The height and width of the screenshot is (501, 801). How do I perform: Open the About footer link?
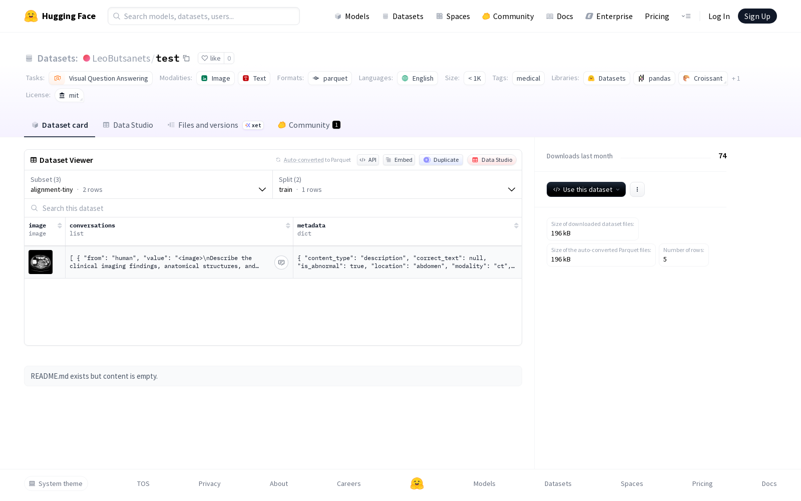pyautogui.click(x=279, y=483)
